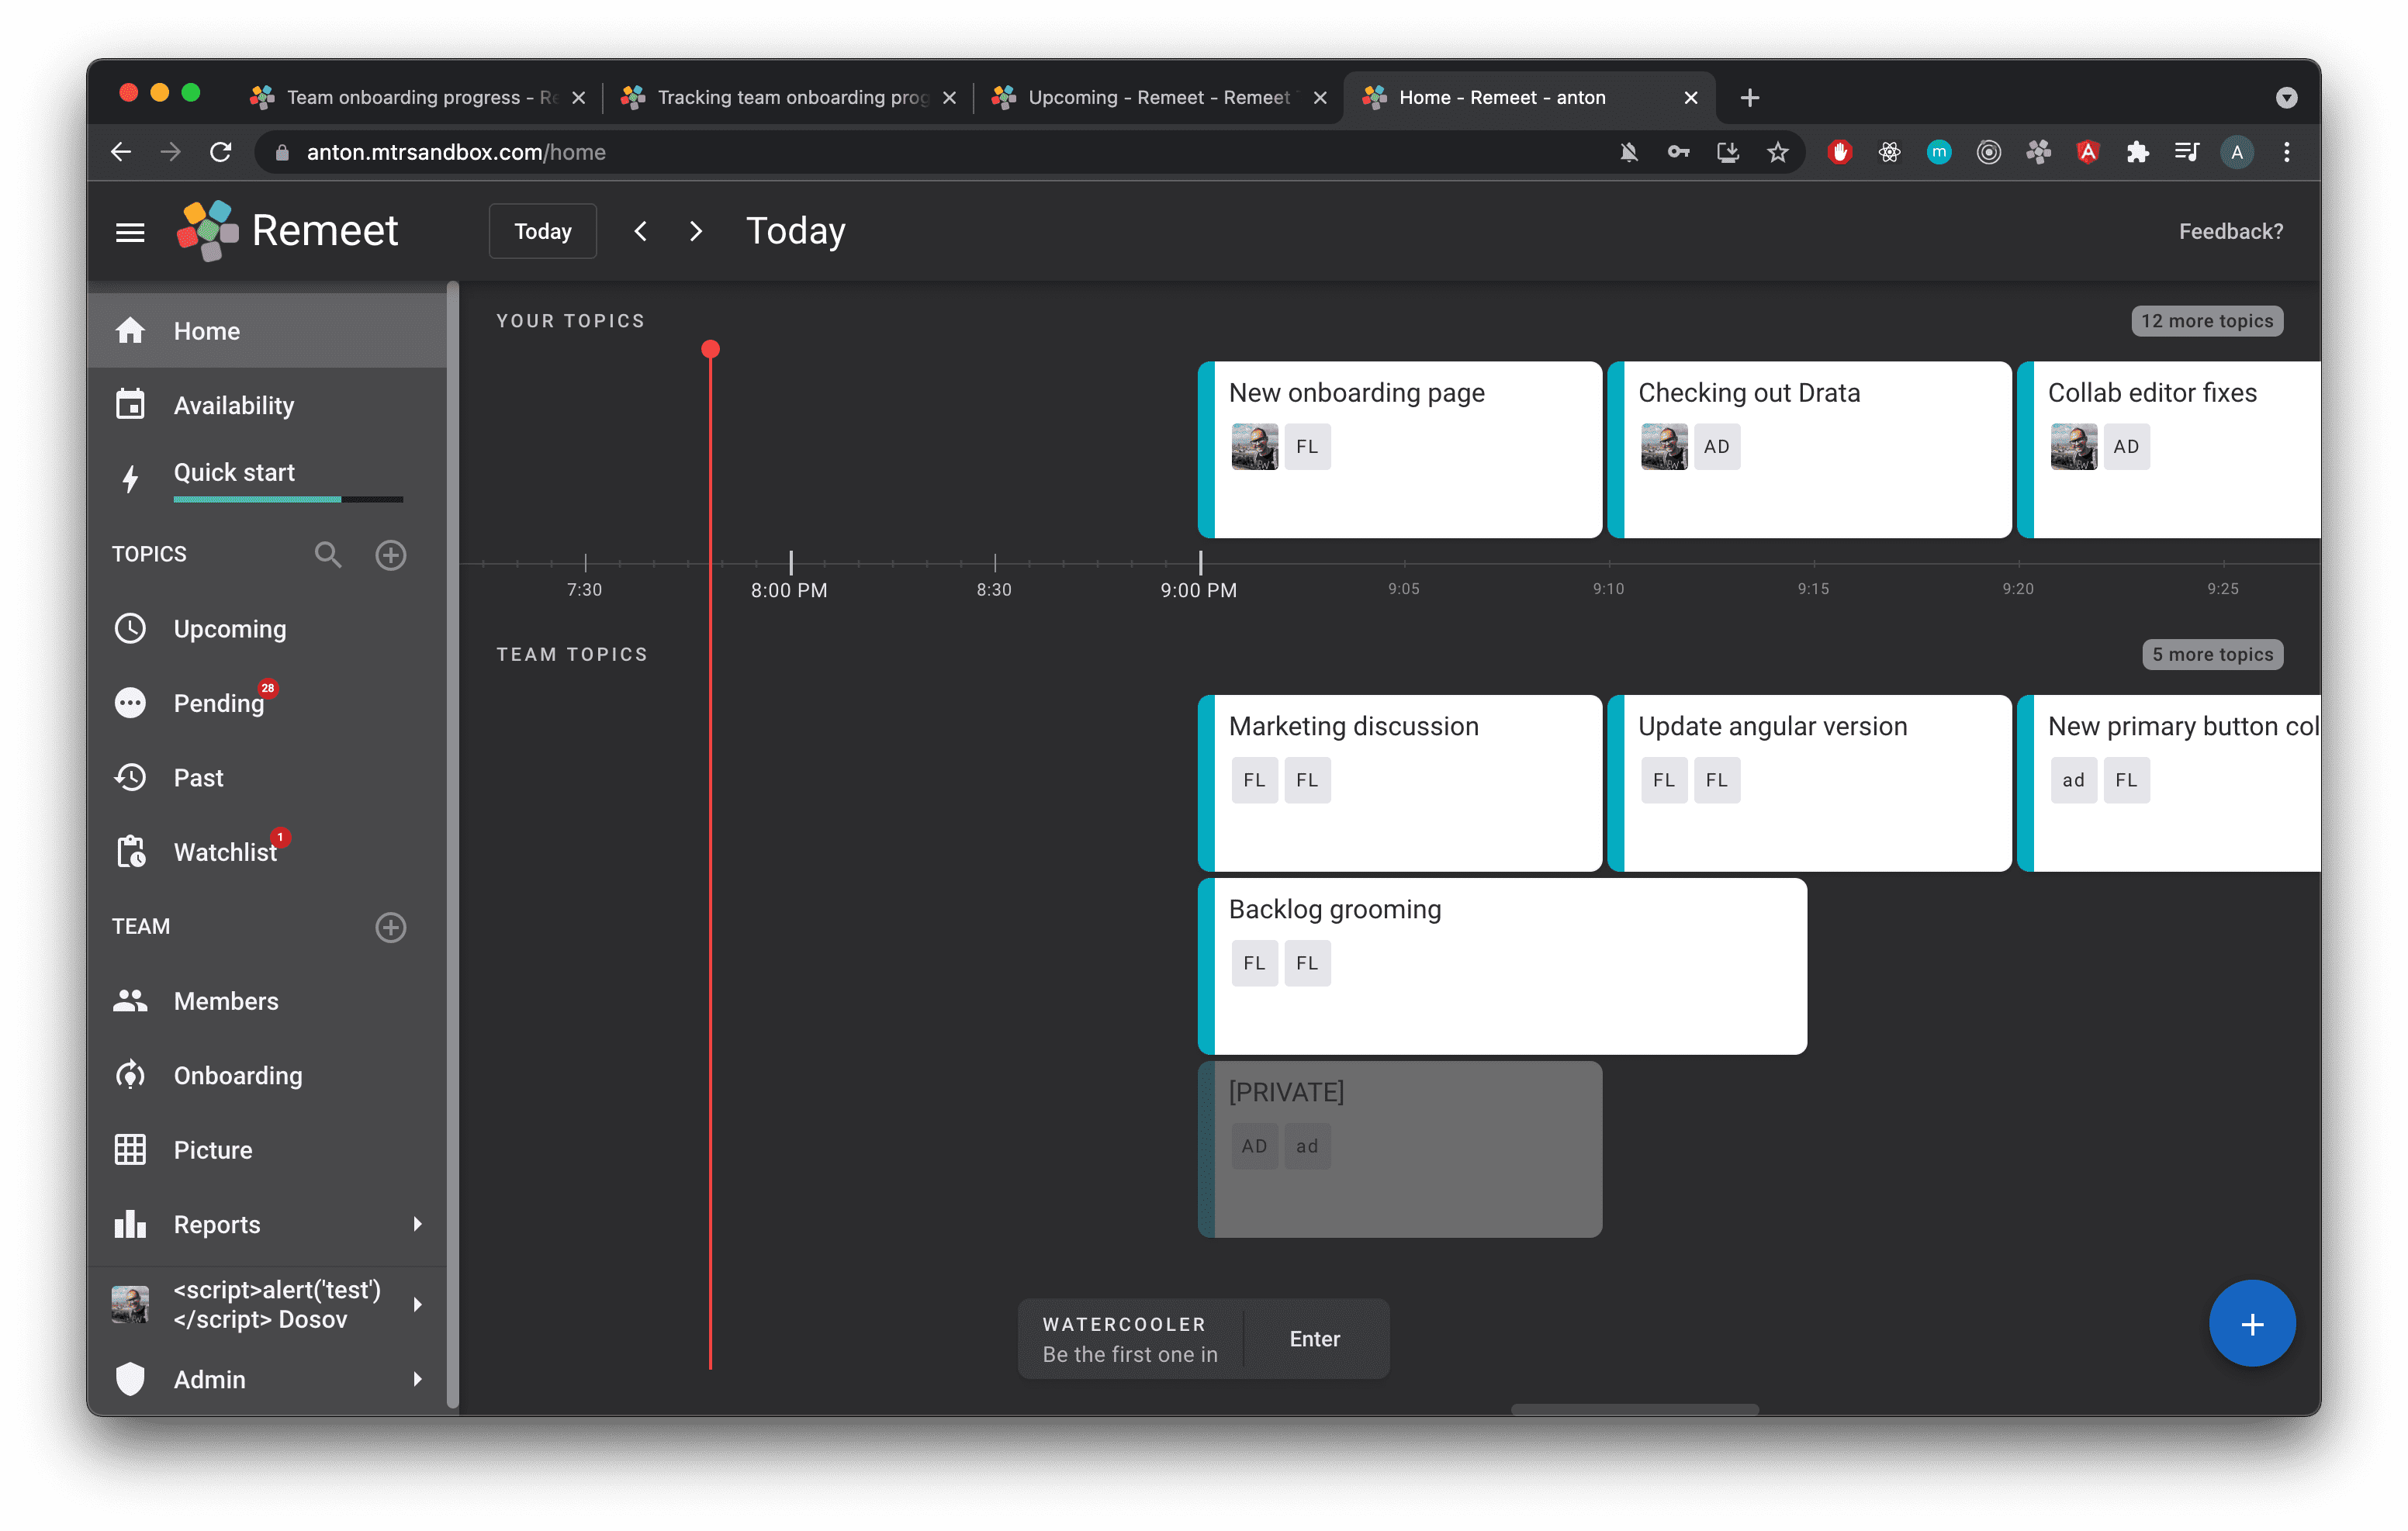Open Update angular version topic
The image size is (2408, 1531).
coord(1809,783)
